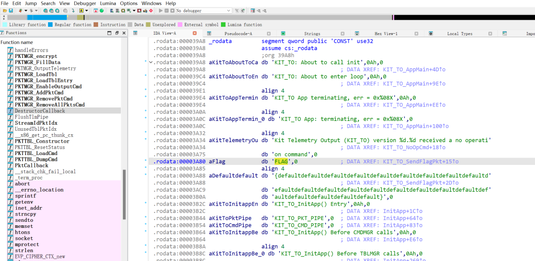Open the Debugger menu

85,3
